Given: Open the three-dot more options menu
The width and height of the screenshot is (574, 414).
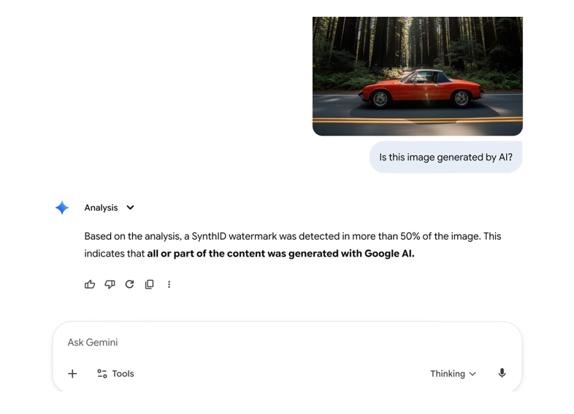Looking at the screenshot, I should click(169, 284).
